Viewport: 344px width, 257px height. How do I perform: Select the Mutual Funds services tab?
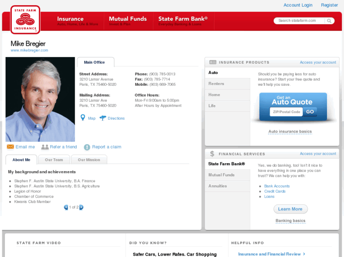[x=228, y=175]
